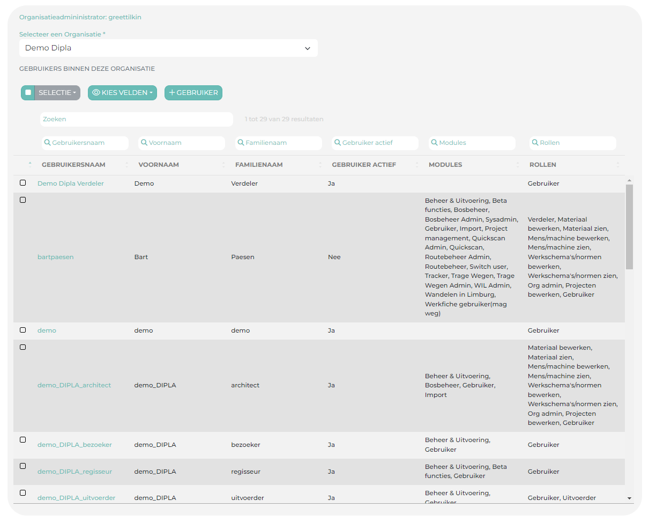Image resolution: width=649 pixels, height=522 pixels.
Task: Click the table vertical scrollbar thumb
Action: tap(629, 226)
